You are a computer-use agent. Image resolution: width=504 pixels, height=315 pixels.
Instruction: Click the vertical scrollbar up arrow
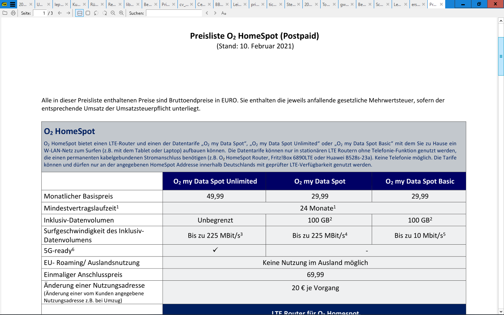tap(501, 21)
